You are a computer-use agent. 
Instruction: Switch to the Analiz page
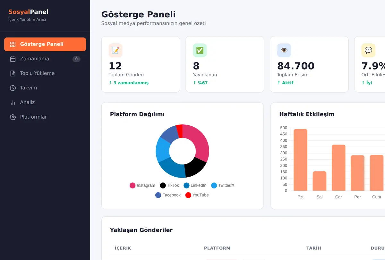[x=45, y=103]
